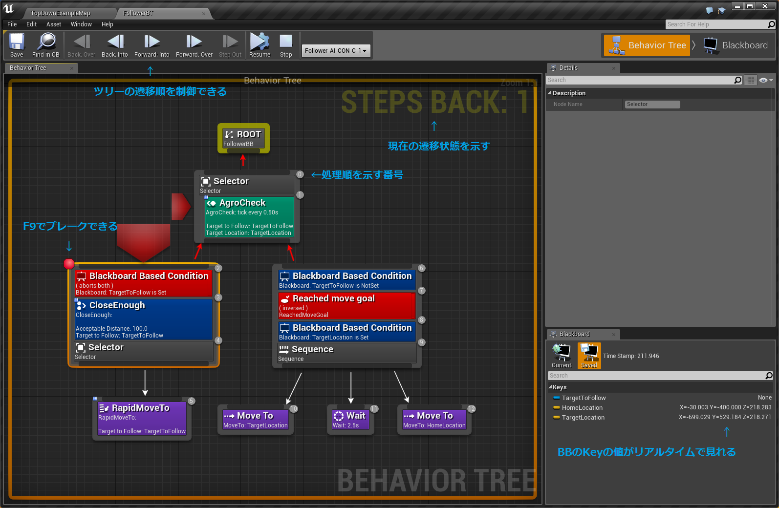
Task: Click the Details search field
Action: [640, 80]
